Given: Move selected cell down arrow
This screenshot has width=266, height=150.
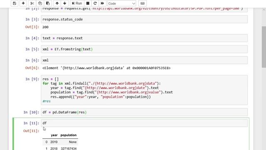Looking at the screenshot, I should [65, 3].
